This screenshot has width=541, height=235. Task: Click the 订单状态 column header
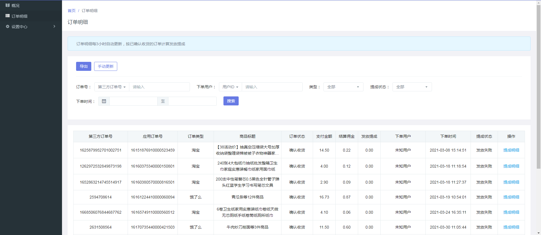(297, 136)
